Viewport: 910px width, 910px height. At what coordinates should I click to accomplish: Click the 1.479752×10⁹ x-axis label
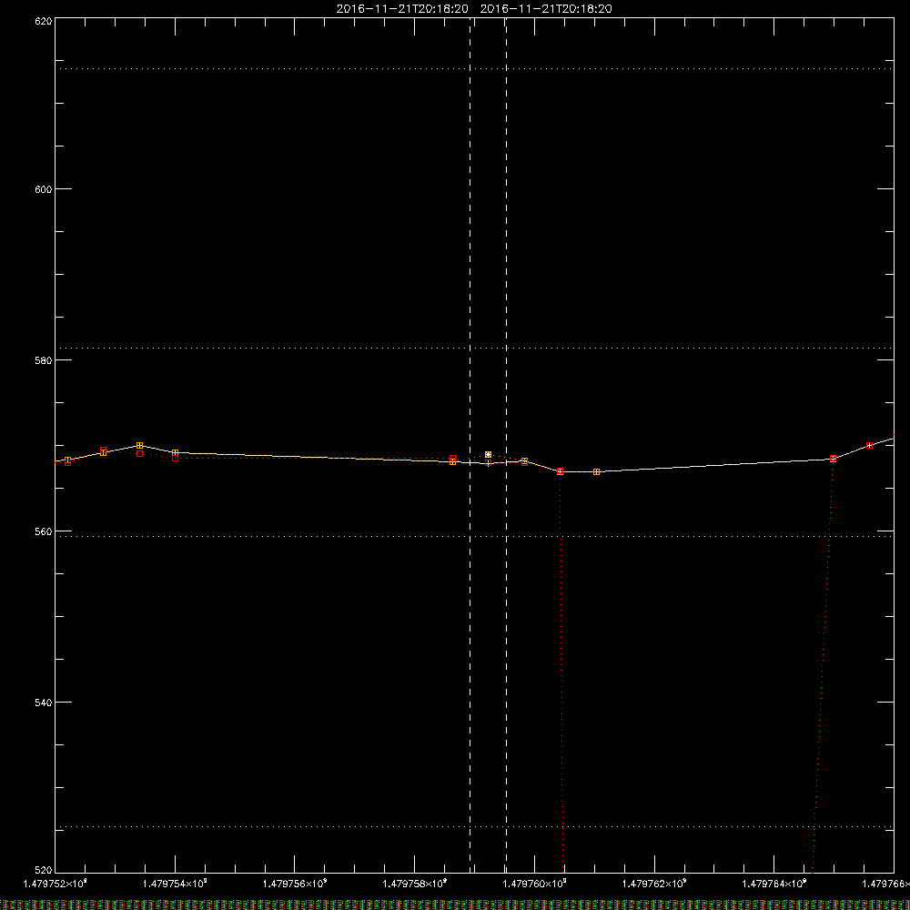(56, 884)
